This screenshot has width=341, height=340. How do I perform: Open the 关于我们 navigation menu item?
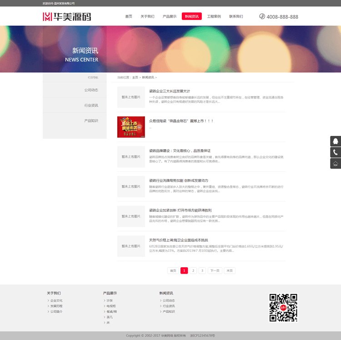(147, 16)
